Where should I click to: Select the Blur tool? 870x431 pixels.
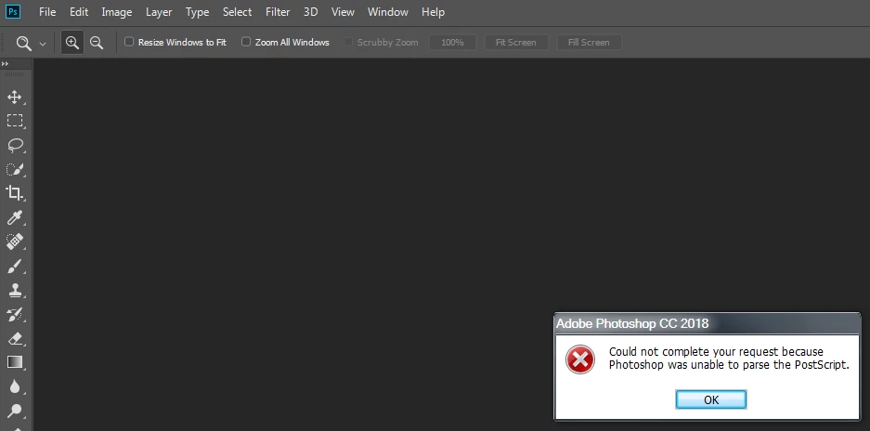[x=14, y=386]
